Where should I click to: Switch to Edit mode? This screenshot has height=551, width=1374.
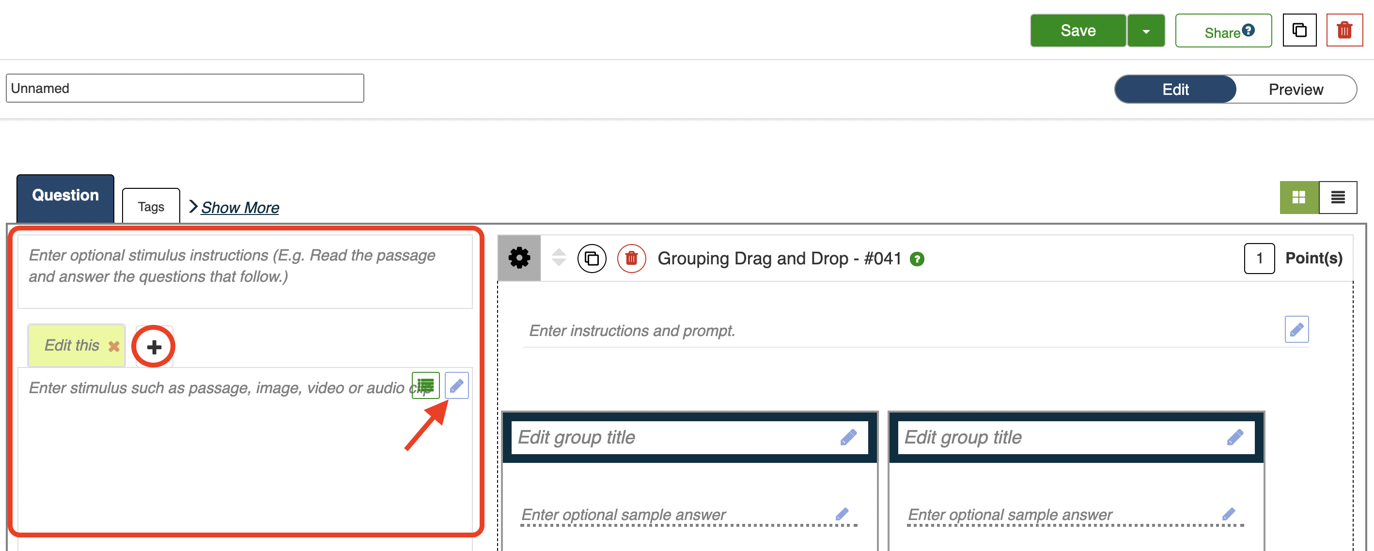point(1175,90)
